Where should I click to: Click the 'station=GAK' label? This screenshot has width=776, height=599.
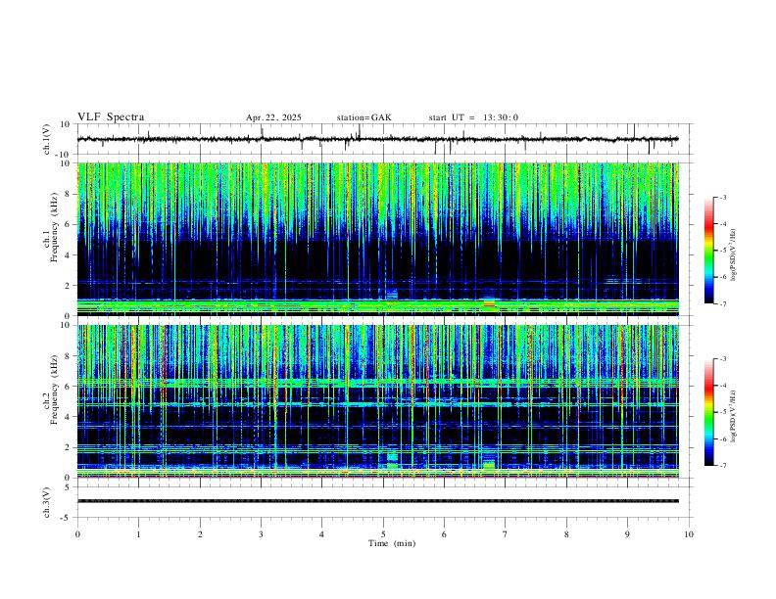[364, 117]
